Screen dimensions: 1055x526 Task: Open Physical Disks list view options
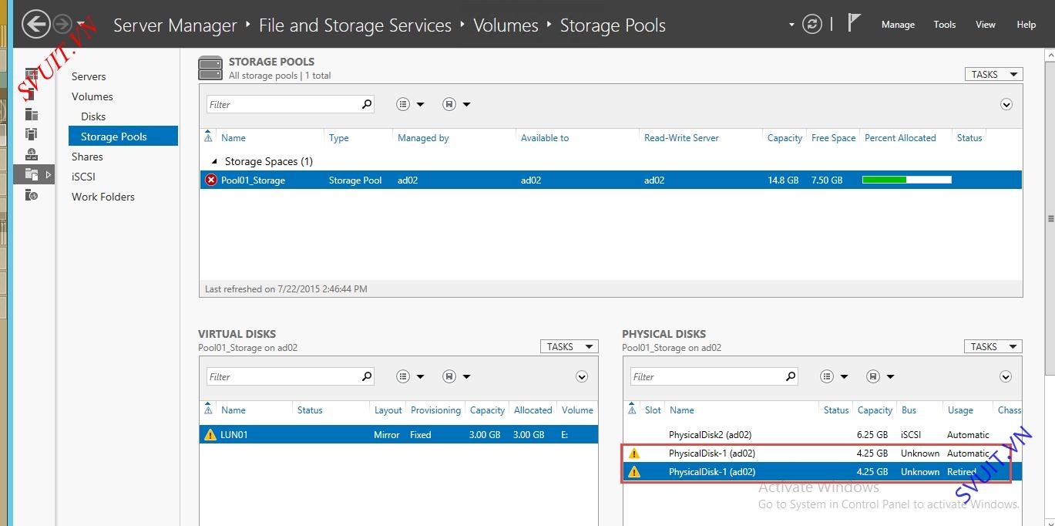point(834,376)
